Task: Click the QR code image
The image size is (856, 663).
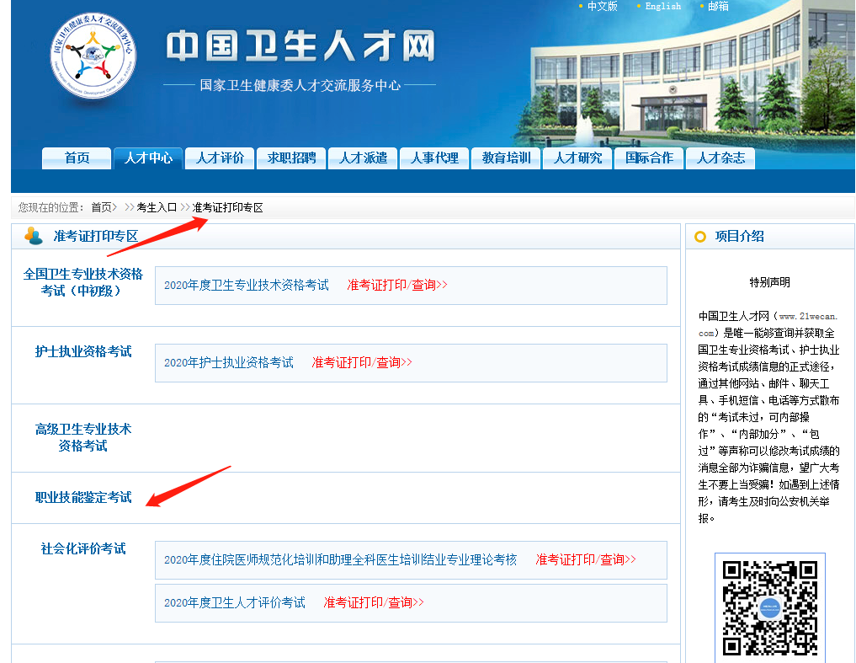Action: pyautogui.click(x=770, y=607)
